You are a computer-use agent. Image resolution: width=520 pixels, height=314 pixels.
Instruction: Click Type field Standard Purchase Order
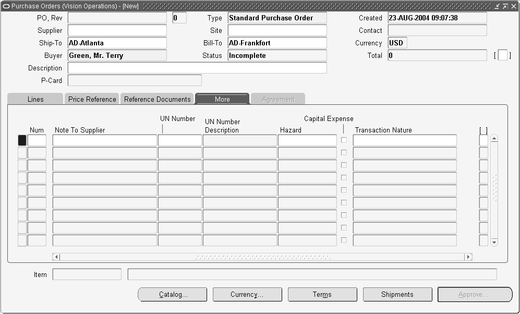[277, 18]
